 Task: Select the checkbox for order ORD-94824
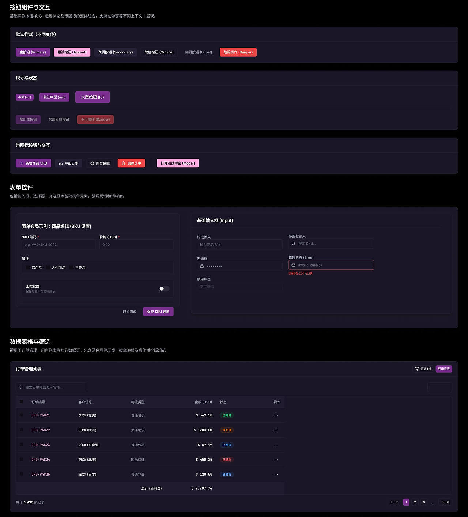(21, 459)
